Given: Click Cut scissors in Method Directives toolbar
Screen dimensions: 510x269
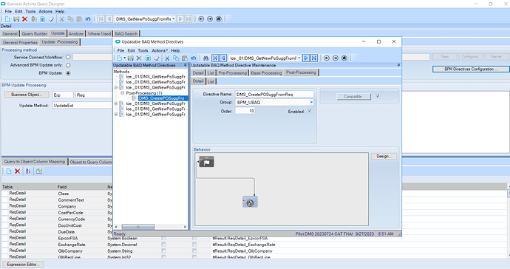Looking at the screenshot, I should pos(167,58).
